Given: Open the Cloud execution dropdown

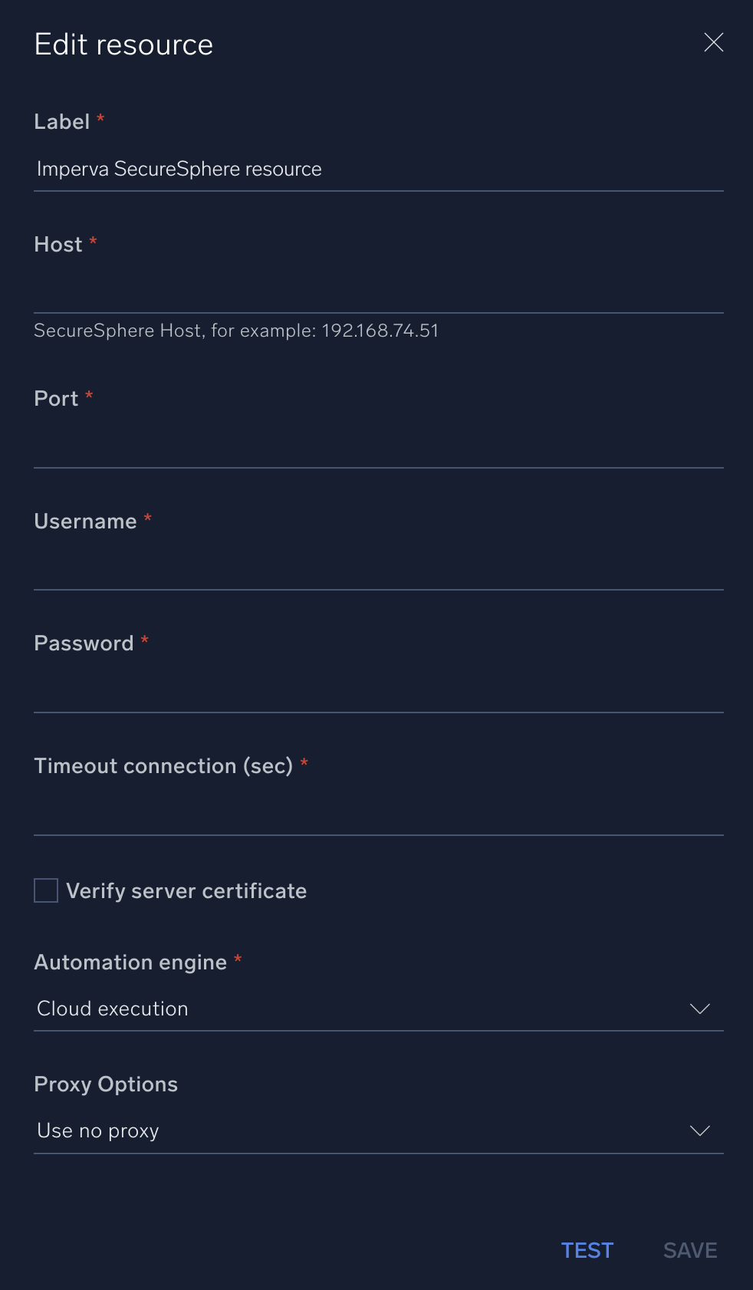Looking at the screenshot, I should [x=379, y=1009].
